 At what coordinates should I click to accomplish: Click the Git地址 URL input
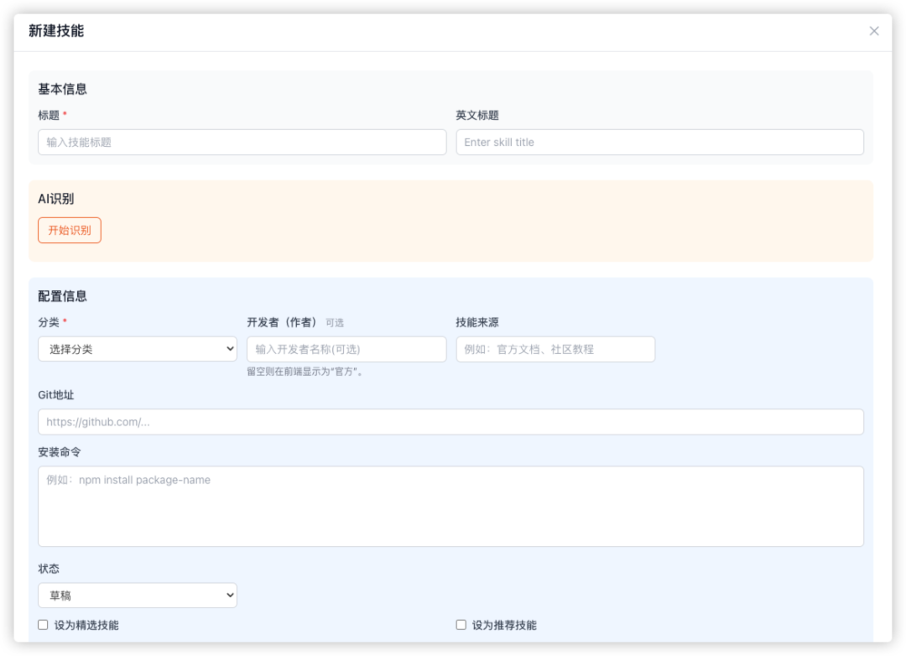click(450, 421)
